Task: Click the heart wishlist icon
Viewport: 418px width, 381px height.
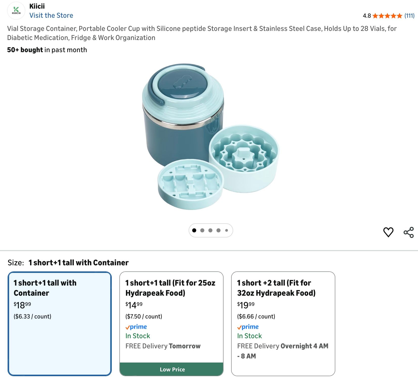Action: tap(388, 232)
